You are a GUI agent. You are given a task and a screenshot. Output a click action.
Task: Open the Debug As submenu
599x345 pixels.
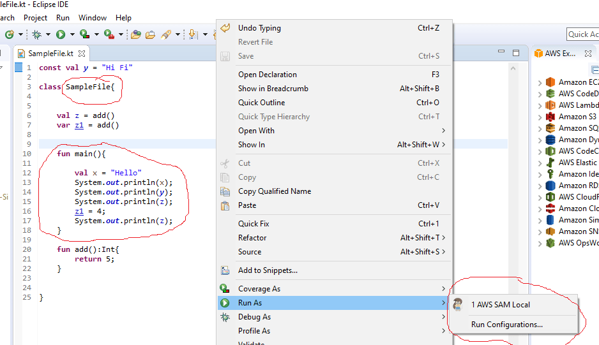[x=335, y=317]
